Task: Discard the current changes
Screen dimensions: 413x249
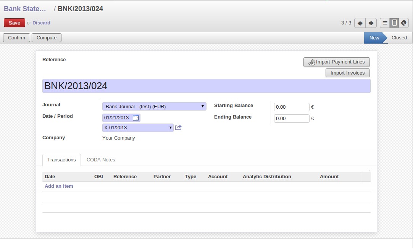Action: (41, 23)
